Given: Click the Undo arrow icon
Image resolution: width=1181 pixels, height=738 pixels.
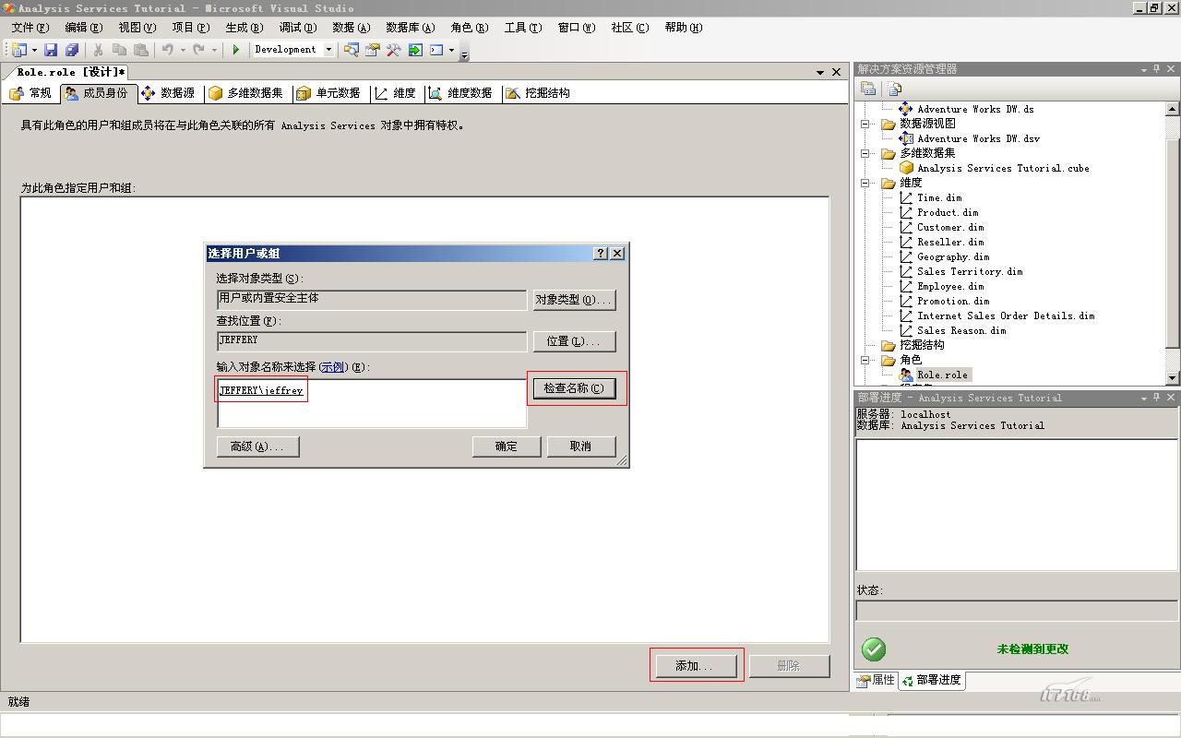Looking at the screenshot, I should click(167, 50).
